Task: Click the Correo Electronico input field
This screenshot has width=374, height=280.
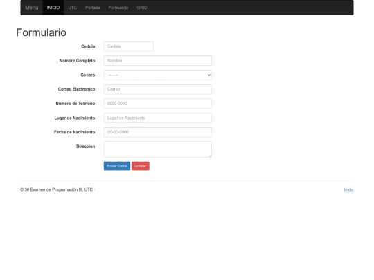Action: 158,89
